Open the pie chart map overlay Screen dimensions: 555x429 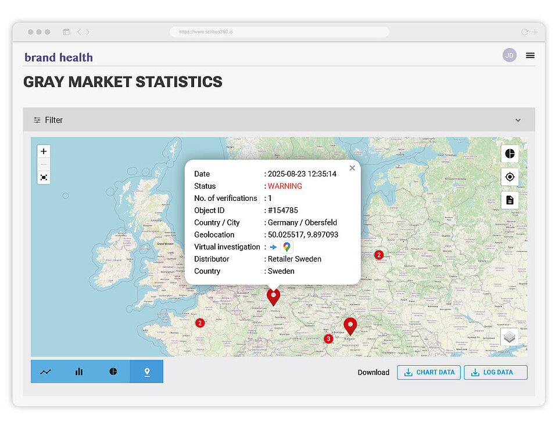pos(510,154)
